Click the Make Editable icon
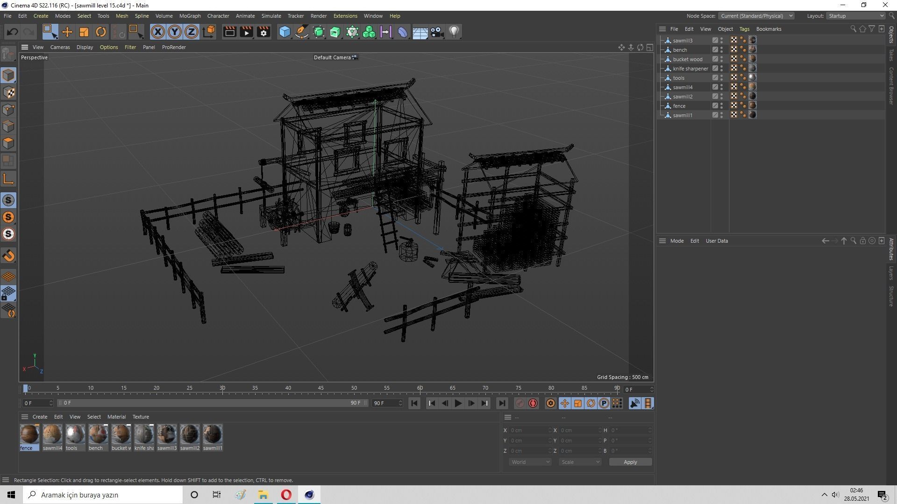Screen dimensions: 897x504 (x=8, y=54)
